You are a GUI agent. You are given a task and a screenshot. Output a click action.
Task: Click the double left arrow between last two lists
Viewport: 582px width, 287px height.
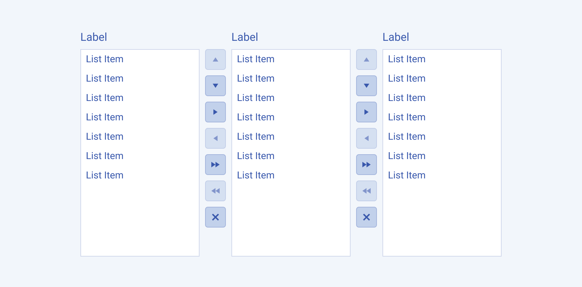[x=366, y=191]
